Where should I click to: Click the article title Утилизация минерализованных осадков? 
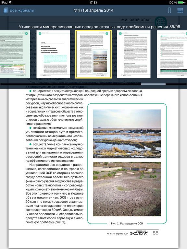[x=93, y=27]
